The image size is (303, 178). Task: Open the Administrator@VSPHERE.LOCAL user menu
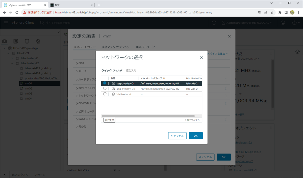pos(247,23)
